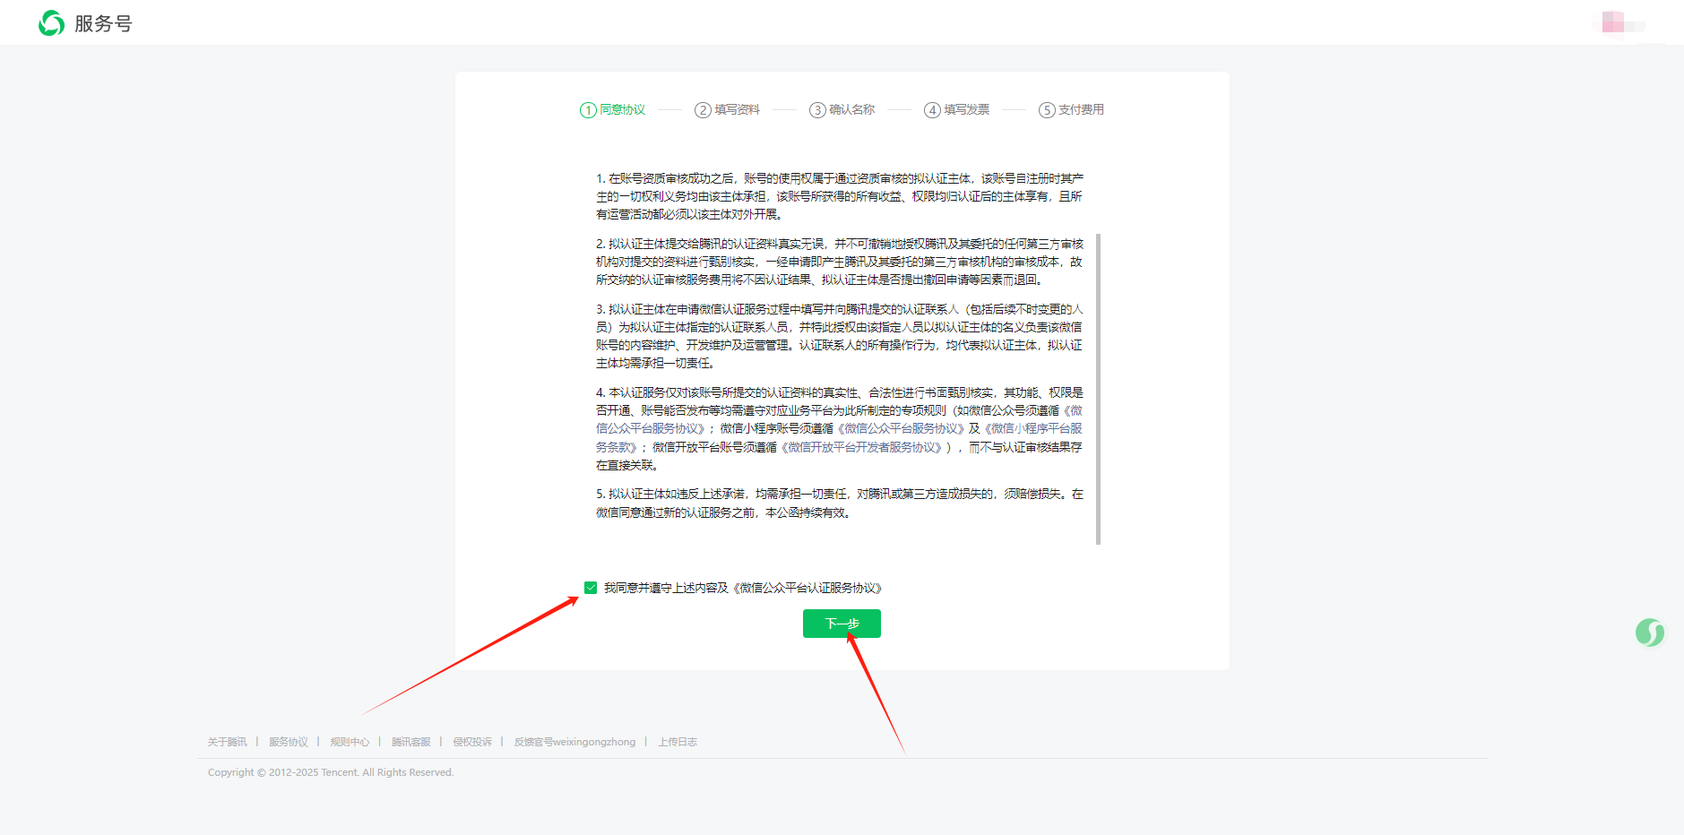This screenshot has width=1684, height=835.
Task: Click the agreement text vertical scrollbar
Action: 1098,389
